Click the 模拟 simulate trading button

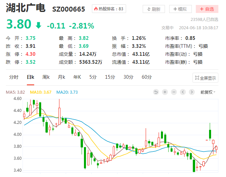(x=181, y=9)
